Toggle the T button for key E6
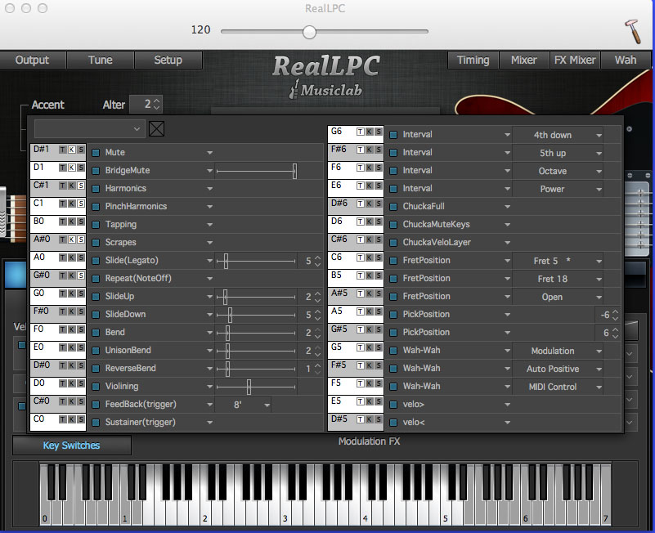 click(x=360, y=186)
